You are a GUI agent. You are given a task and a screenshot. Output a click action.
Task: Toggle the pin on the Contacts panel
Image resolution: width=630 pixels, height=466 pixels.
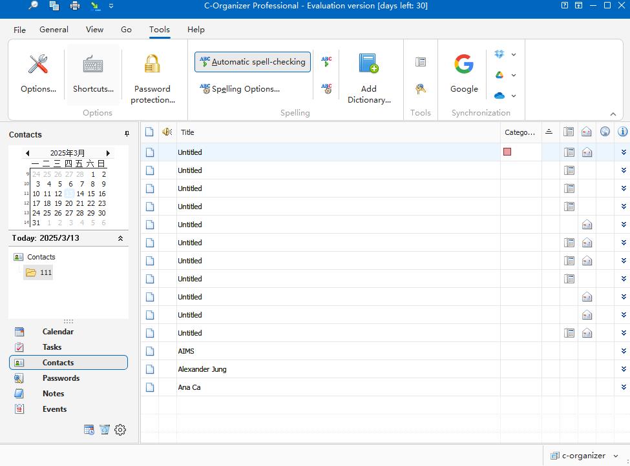point(127,134)
